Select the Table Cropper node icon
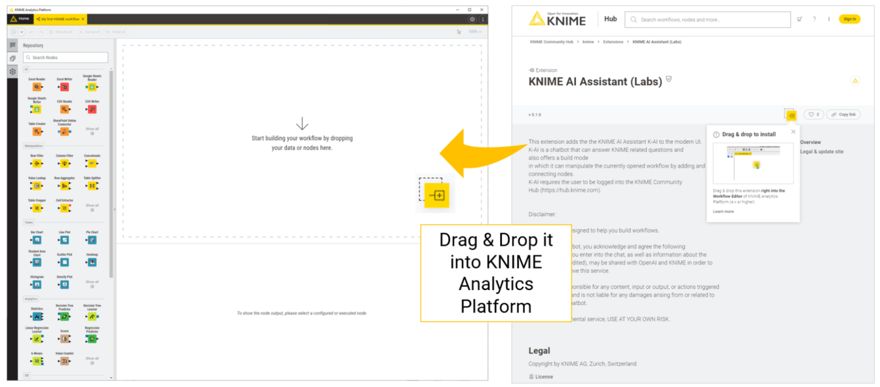Screen dimensions: 880x387 (37, 208)
